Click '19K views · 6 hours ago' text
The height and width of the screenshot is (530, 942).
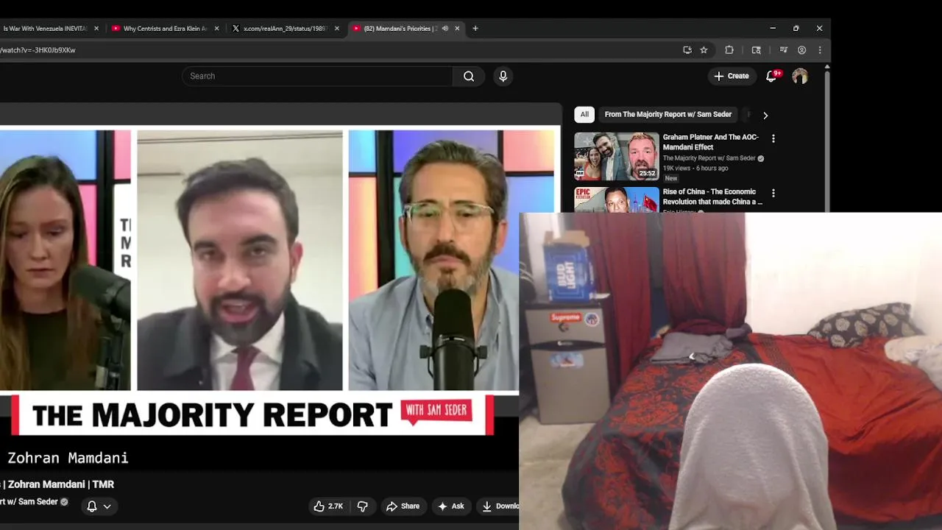(695, 168)
